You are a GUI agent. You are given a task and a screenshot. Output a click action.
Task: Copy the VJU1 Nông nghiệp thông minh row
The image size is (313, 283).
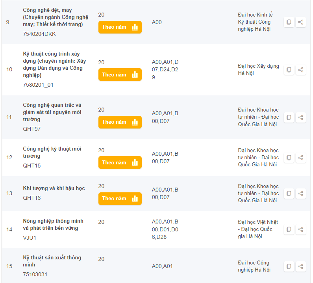coord(289,229)
